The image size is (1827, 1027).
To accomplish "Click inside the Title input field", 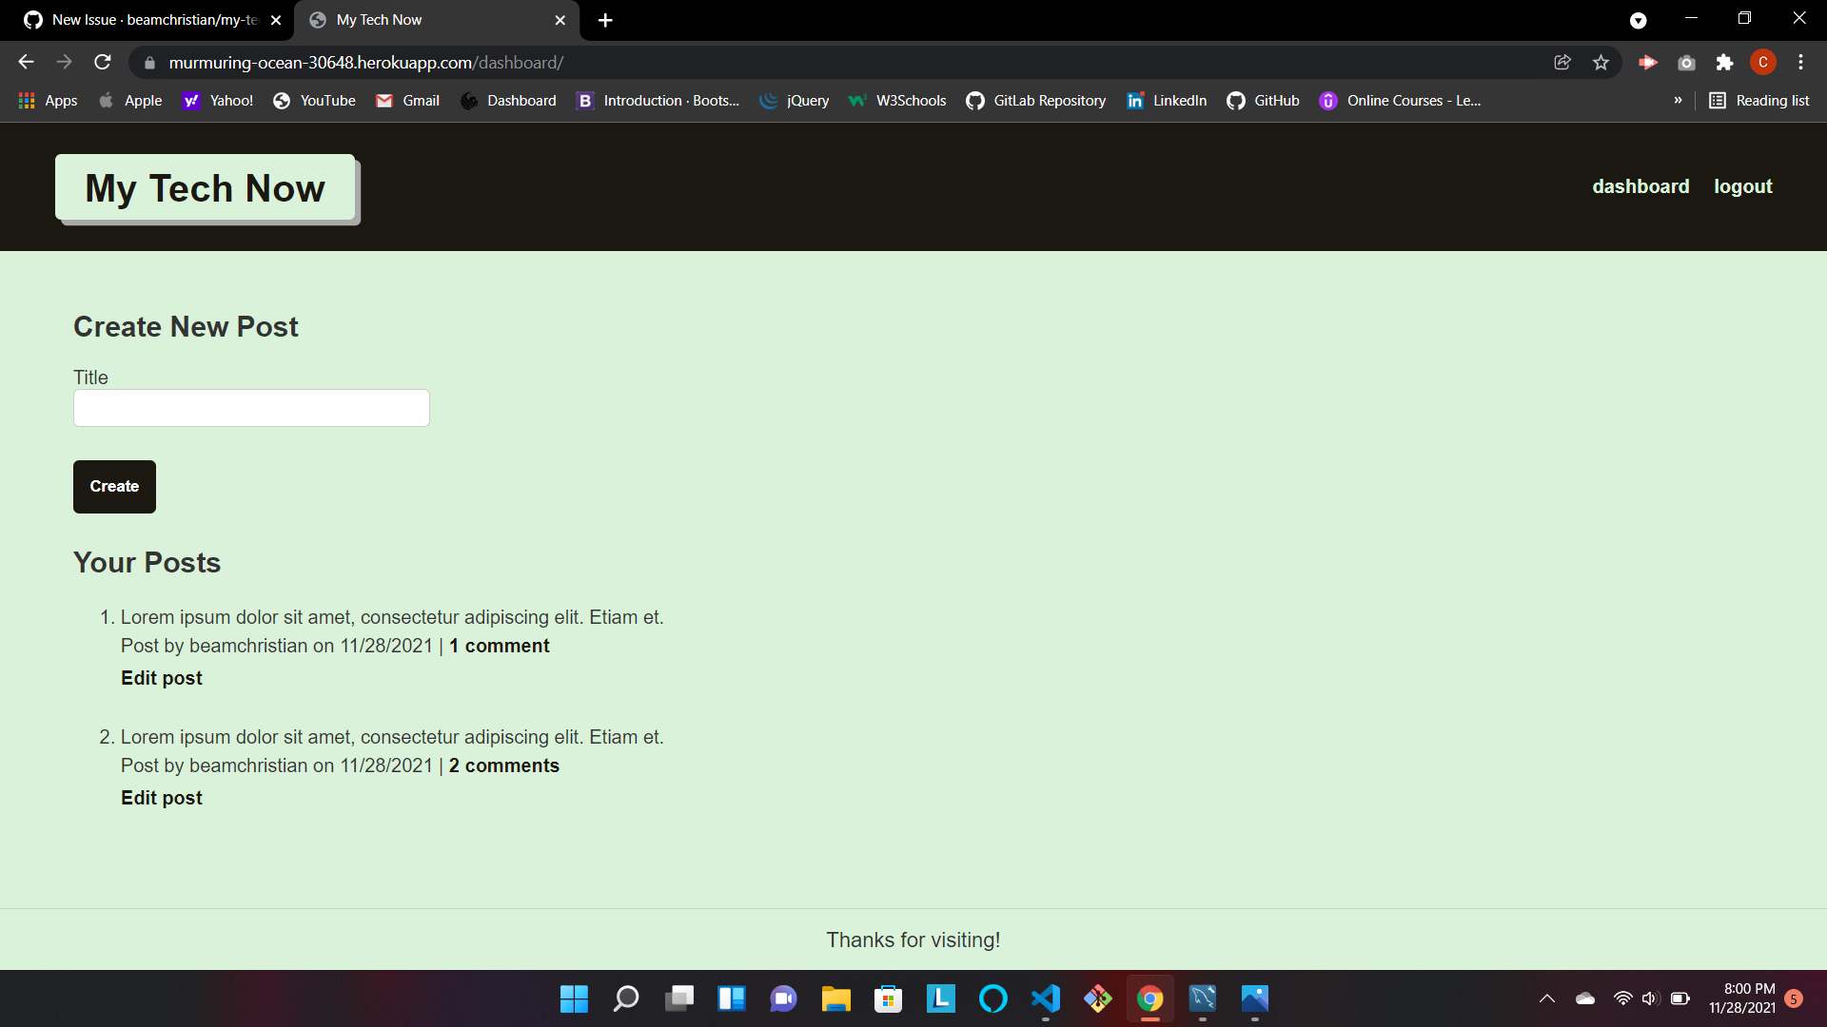I will [250, 407].
